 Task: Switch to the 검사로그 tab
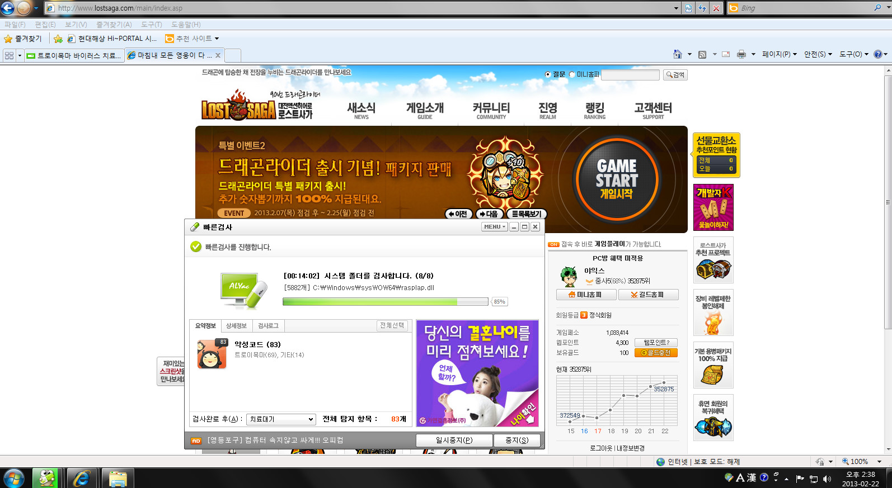pos(268,326)
